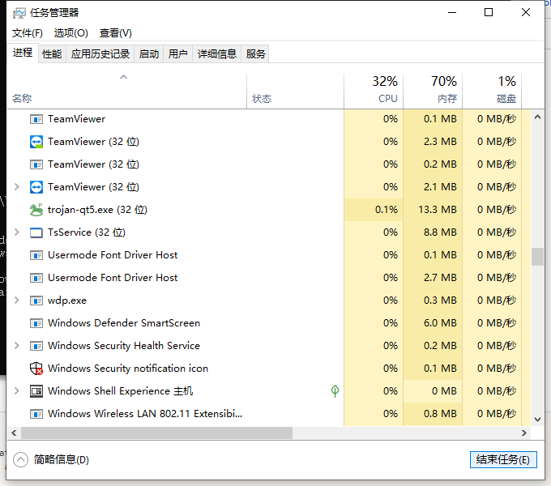The height and width of the screenshot is (486, 551).
Task: Click the Task Manager title bar icon
Action: pyautogui.click(x=19, y=13)
